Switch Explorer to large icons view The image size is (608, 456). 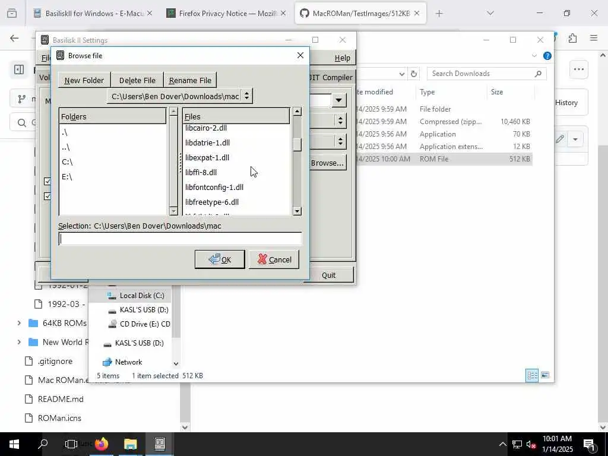point(545,375)
